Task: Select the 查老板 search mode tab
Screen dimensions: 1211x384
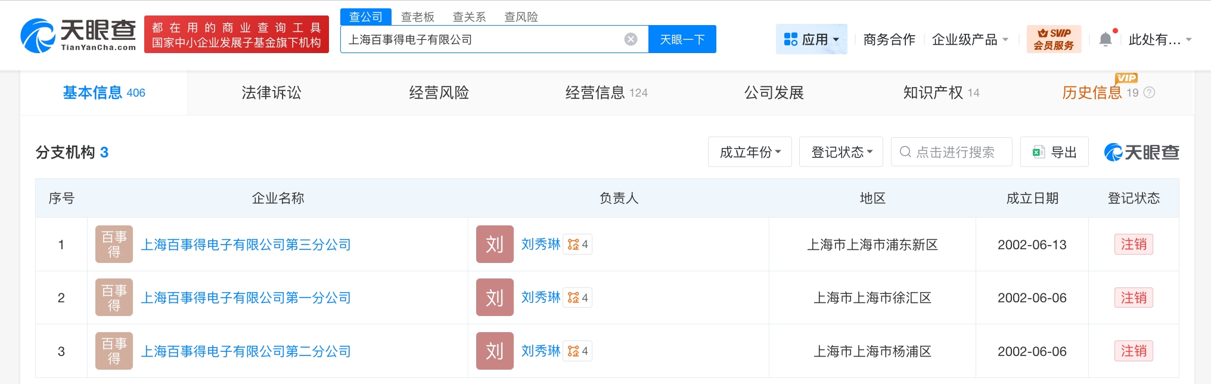Action: (x=417, y=17)
